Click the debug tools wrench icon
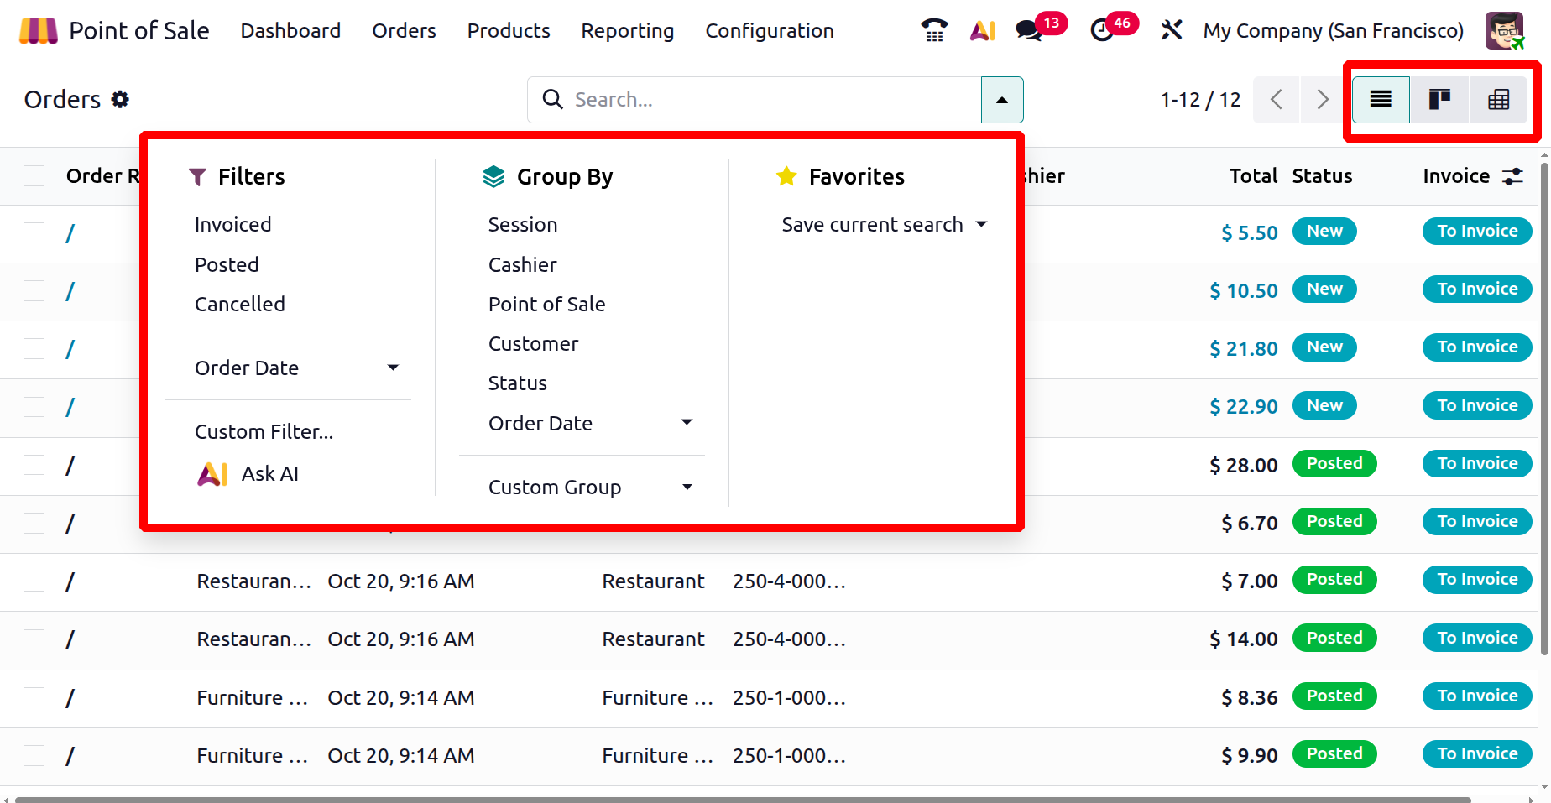1551x803 pixels. 1171,31
